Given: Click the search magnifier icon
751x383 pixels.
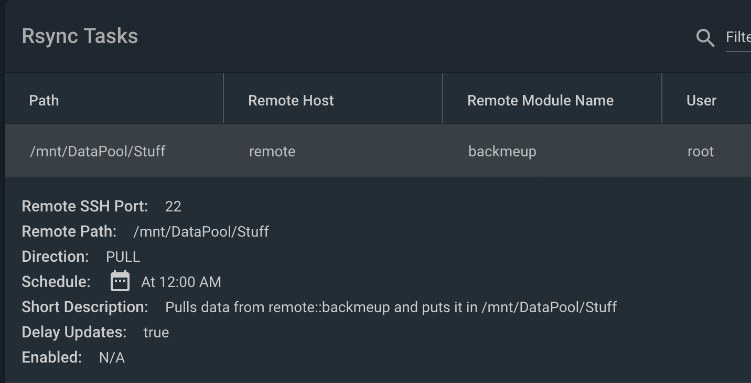Looking at the screenshot, I should (705, 38).
